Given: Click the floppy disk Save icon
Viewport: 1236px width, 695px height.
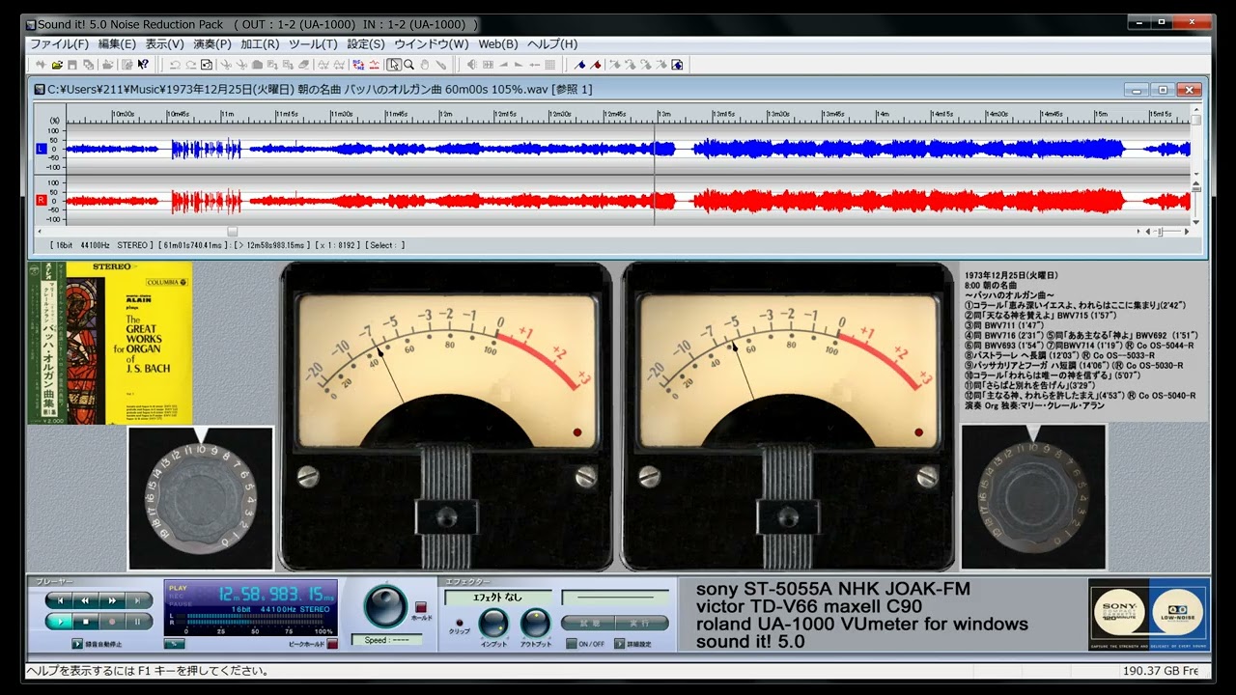Looking at the screenshot, I should (x=72, y=65).
